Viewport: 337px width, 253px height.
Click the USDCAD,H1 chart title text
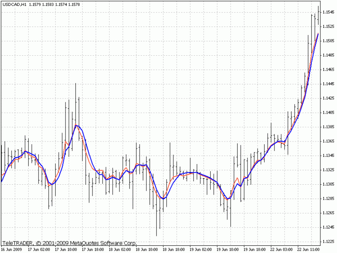point(14,4)
